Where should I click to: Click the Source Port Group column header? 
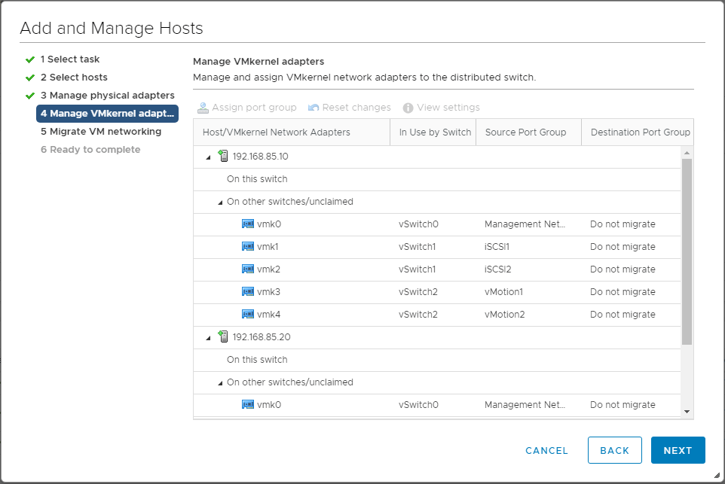pos(525,132)
